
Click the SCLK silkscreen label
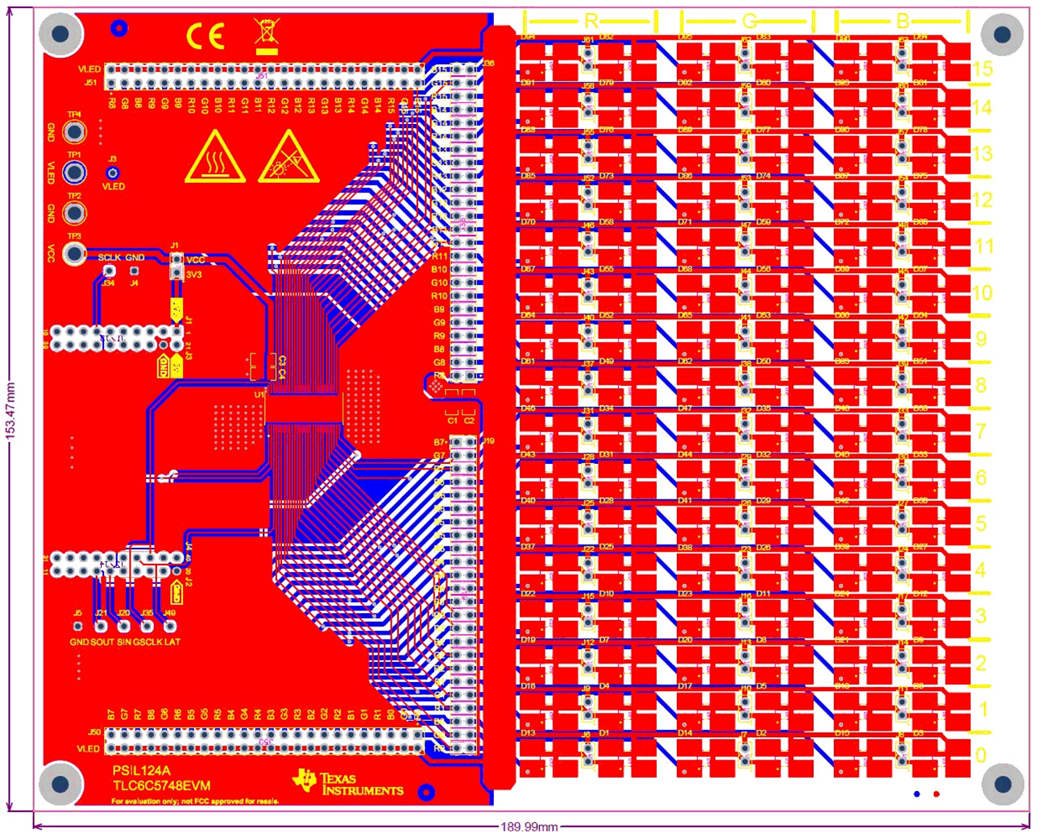[110, 258]
